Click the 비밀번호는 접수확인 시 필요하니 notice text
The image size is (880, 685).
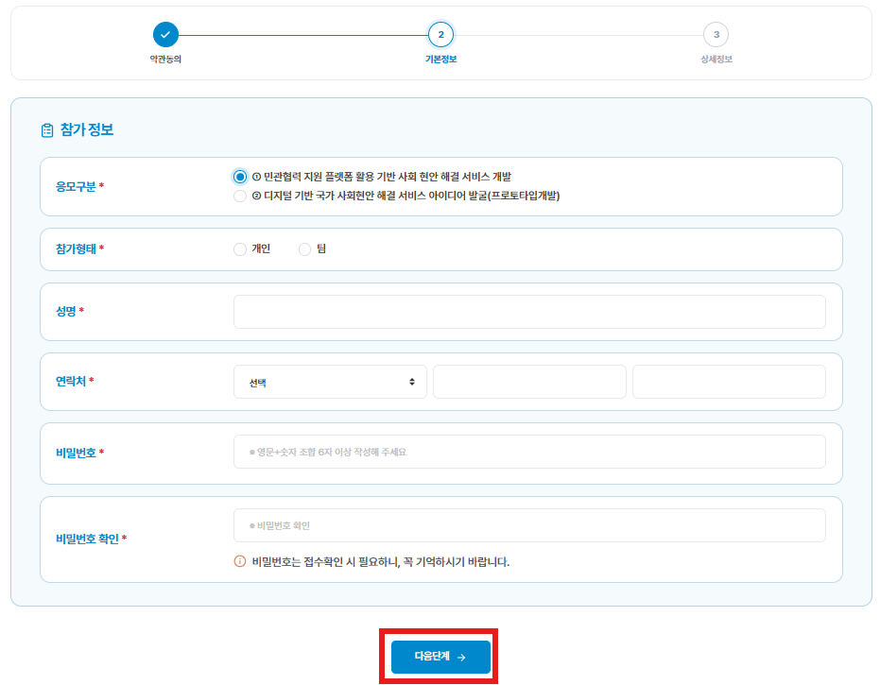point(381,561)
